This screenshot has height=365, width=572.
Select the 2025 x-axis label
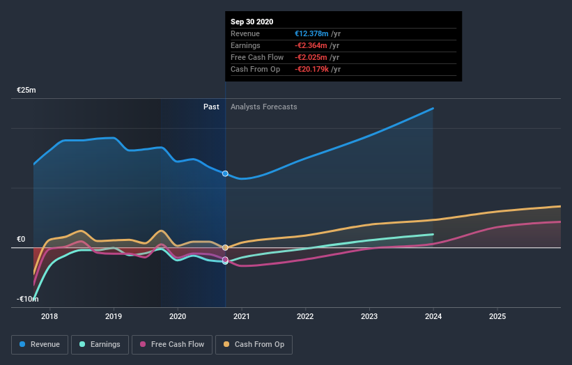pyautogui.click(x=497, y=316)
